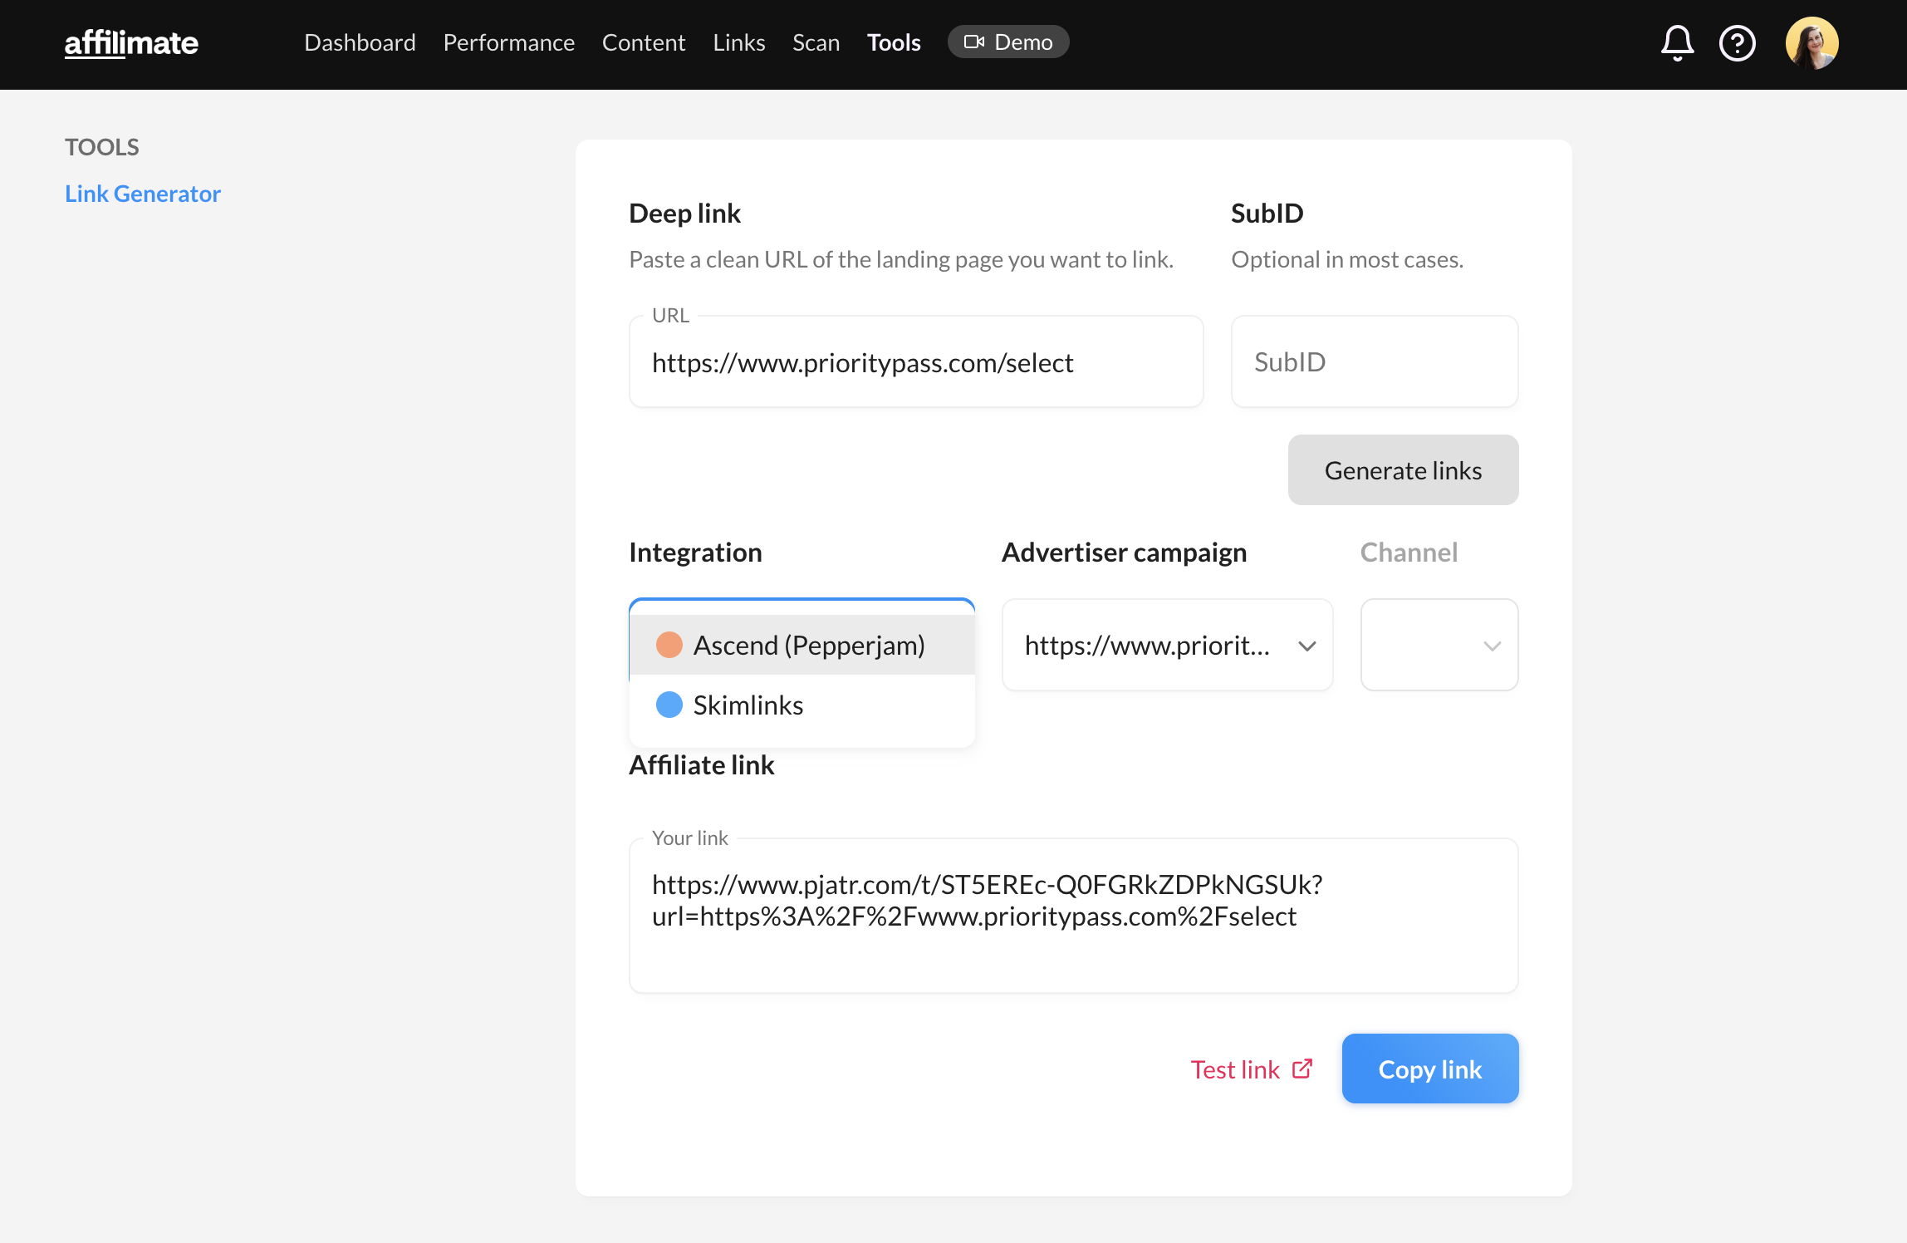This screenshot has width=1907, height=1243.
Task: Open the notifications bell
Action: 1677,42
